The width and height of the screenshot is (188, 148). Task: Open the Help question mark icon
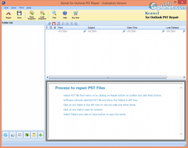pyautogui.click(x=65, y=15)
